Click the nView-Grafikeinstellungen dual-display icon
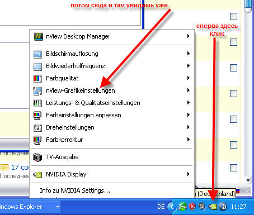 [x=37, y=91]
